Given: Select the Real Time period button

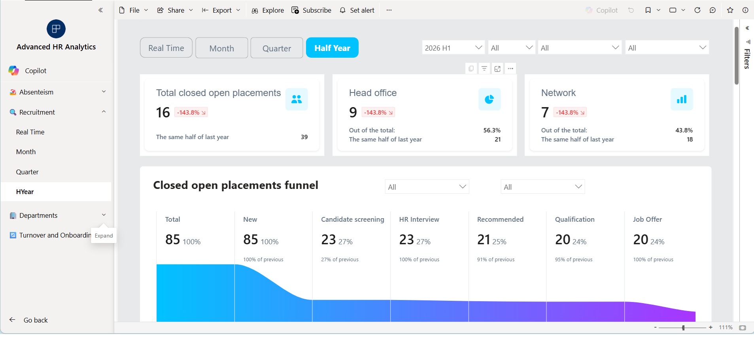Looking at the screenshot, I should pyautogui.click(x=166, y=48).
